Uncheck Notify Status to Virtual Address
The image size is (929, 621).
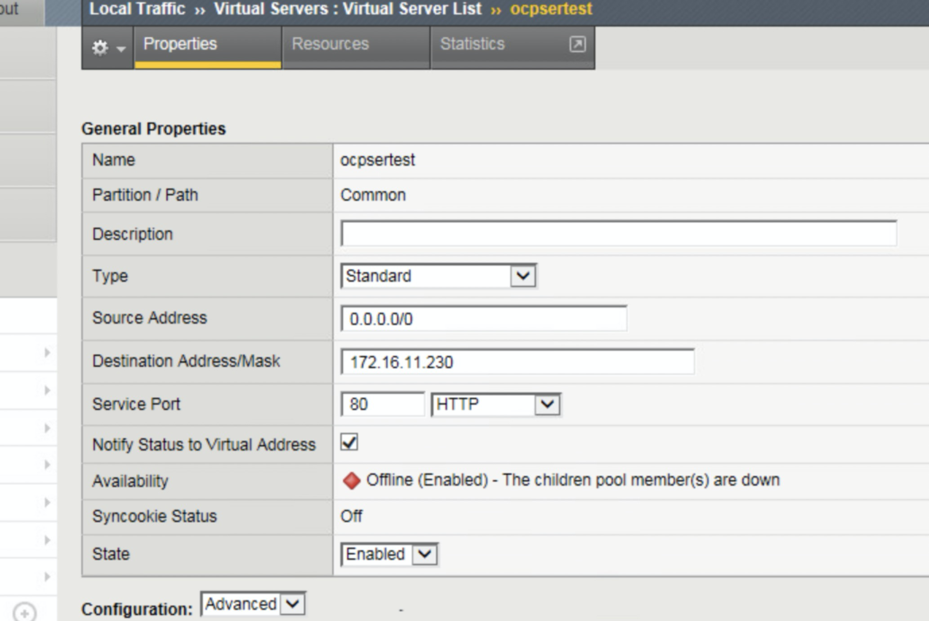click(x=348, y=443)
